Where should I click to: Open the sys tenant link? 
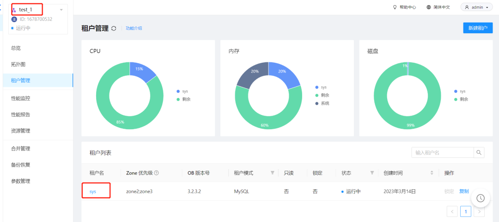(x=93, y=192)
